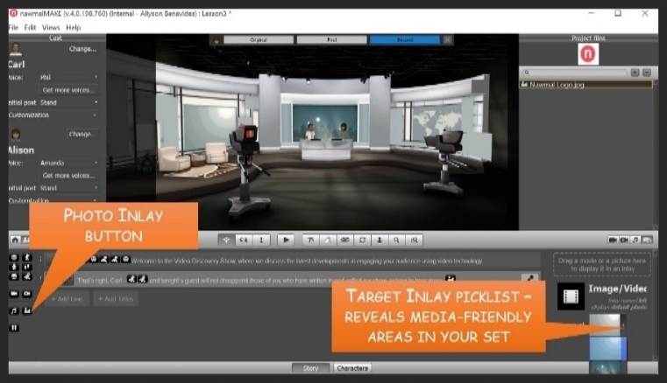Open the Help menu
The image size is (667, 383).
73,28
